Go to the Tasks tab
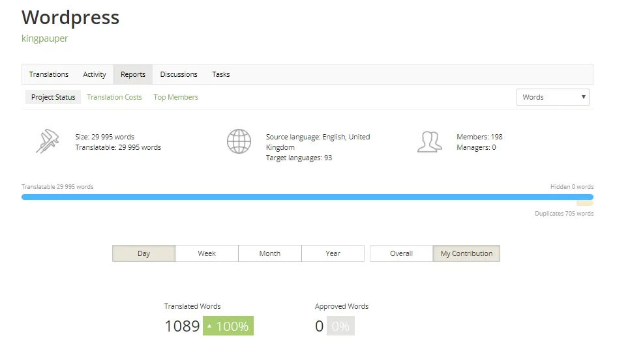Image resolution: width=630 pixels, height=355 pixels. click(220, 74)
